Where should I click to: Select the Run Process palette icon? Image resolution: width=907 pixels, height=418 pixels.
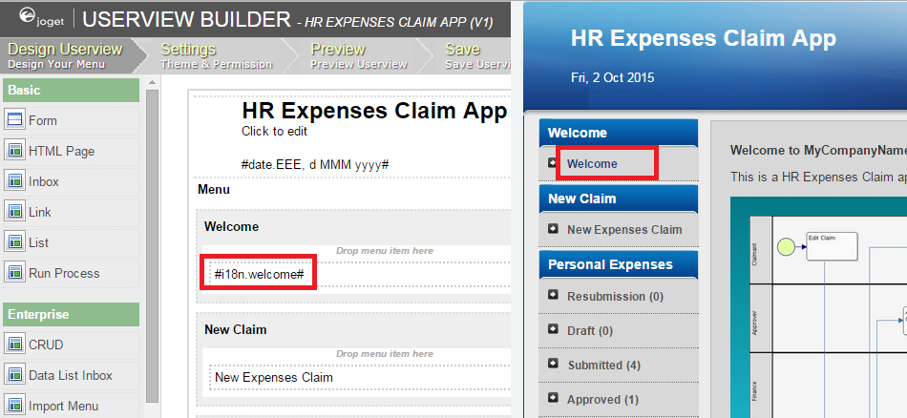(14, 273)
